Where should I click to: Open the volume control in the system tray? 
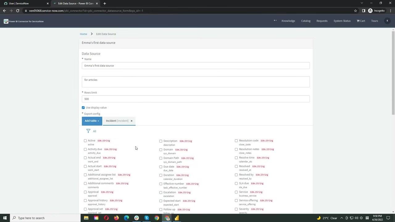coord(356,218)
